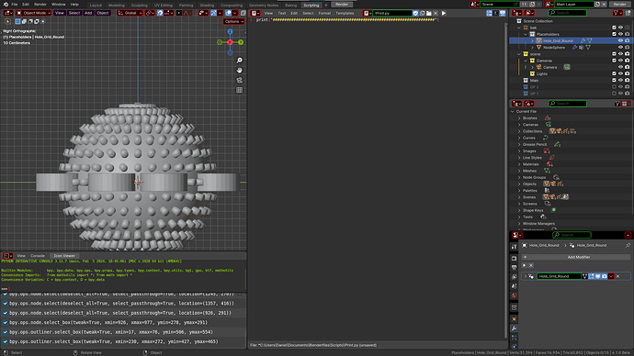Open the Tool tab in Properties editor
This screenshot has height=356, width=634.
pyautogui.click(x=514, y=247)
